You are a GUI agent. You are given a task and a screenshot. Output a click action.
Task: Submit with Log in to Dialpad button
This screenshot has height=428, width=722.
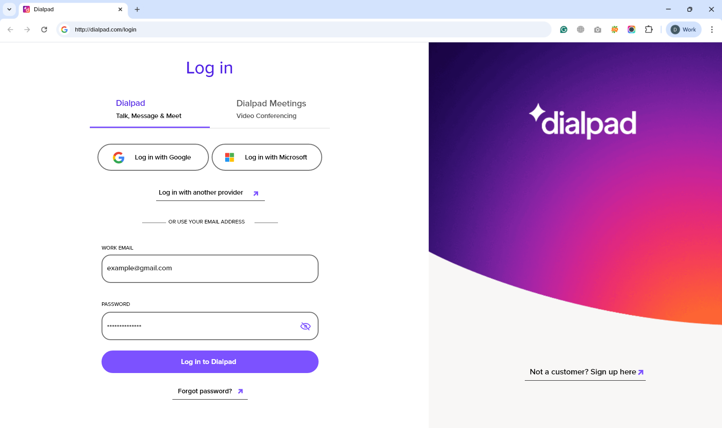210,362
